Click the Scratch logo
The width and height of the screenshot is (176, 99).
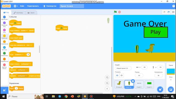[x=6, y=6]
